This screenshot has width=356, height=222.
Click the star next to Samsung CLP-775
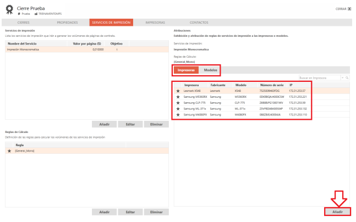click(x=178, y=102)
